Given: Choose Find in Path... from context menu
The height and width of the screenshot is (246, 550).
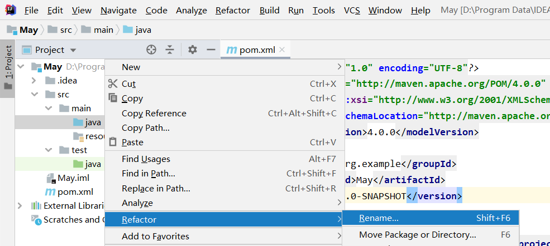Looking at the screenshot, I should point(149,174).
